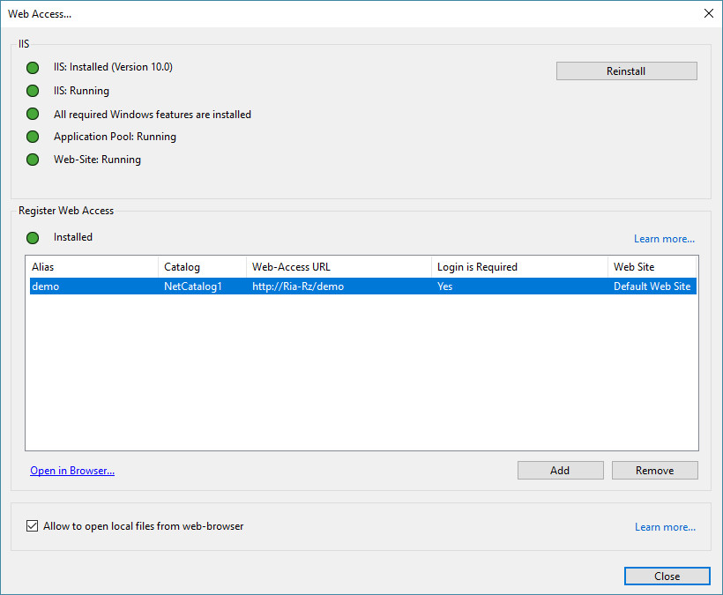Sort by the Catalog column header
This screenshot has width=723, height=595.
(202, 267)
